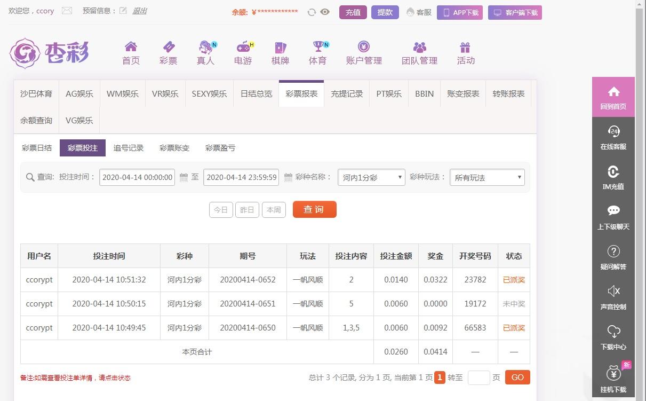The width and height of the screenshot is (646, 401).
Task: Click the 已派奖 status link for 20200414-0652
Action: point(514,280)
